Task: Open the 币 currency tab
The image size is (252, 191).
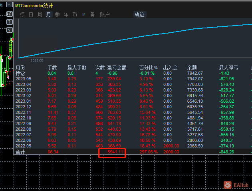Action: tap(75, 14)
